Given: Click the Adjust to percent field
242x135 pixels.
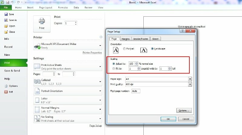Looking at the screenshot, I should 132,64.
